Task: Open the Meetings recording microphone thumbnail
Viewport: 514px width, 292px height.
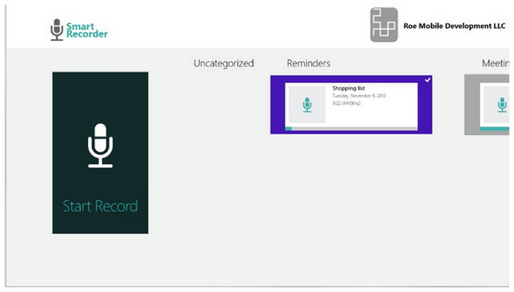Action: point(497,105)
